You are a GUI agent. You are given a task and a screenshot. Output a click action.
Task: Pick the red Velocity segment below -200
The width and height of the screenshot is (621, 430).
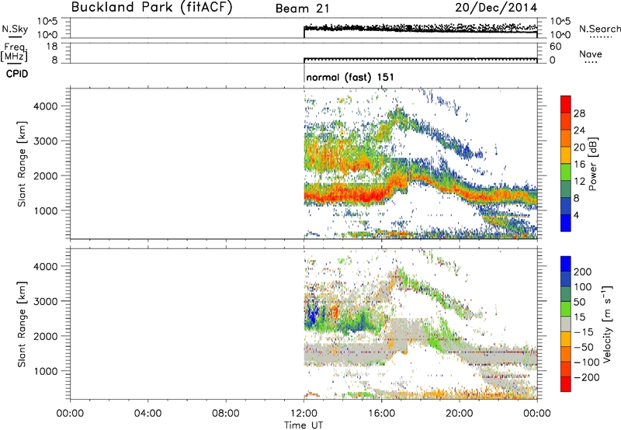click(x=566, y=384)
